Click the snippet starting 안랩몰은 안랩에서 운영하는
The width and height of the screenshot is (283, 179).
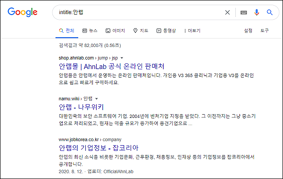156,79
